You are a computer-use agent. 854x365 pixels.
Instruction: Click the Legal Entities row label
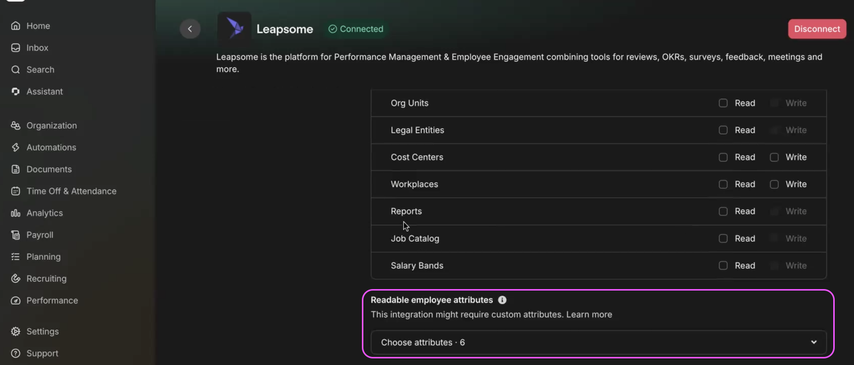click(417, 130)
